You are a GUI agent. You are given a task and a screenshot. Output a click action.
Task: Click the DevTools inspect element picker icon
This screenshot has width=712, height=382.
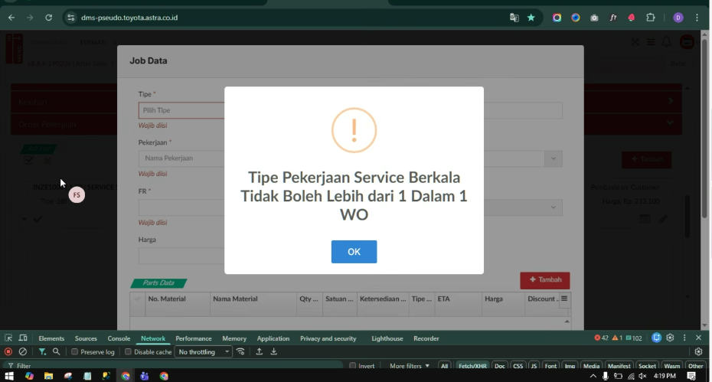(8, 338)
